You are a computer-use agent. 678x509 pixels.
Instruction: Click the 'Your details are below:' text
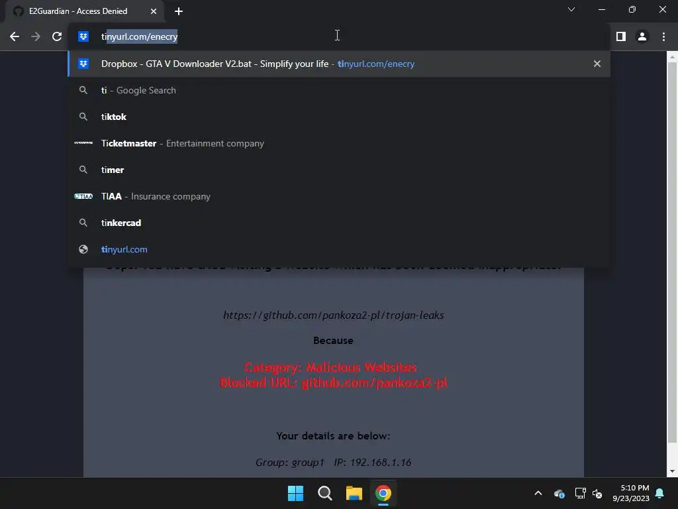click(333, 436)
